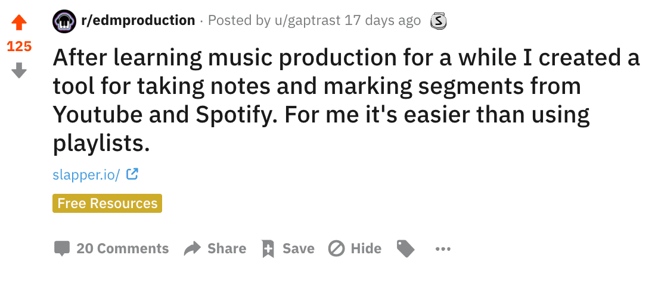Viewport: 658px width, 283px height.
Task: Filter by the Free Resources flair
Action: [x=107, y=203]
